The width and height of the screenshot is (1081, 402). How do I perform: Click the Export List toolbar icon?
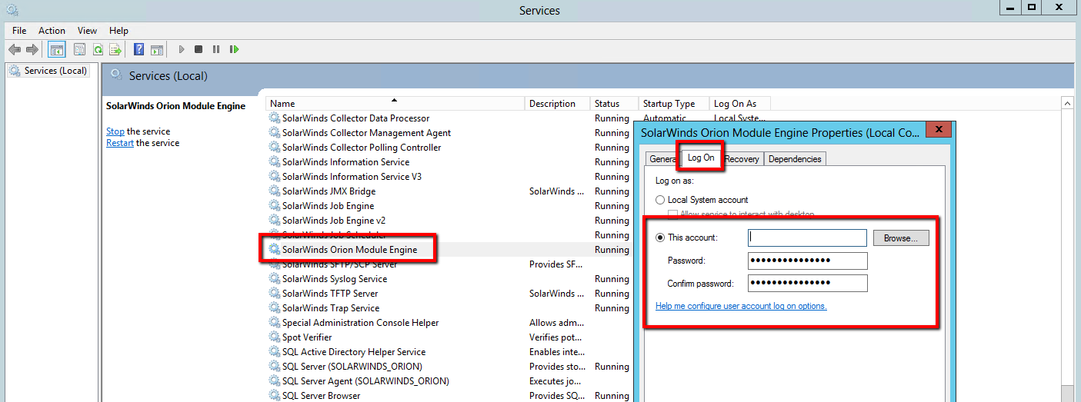point(115,49)
